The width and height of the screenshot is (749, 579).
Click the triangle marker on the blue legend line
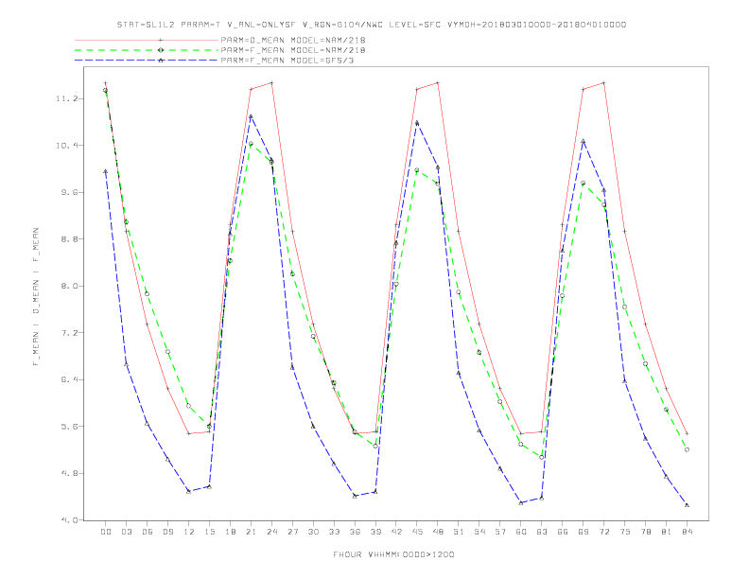(161, 61)
